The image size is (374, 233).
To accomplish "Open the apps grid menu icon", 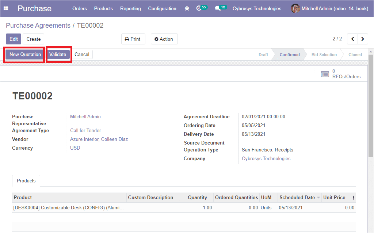I will (6, 8).
